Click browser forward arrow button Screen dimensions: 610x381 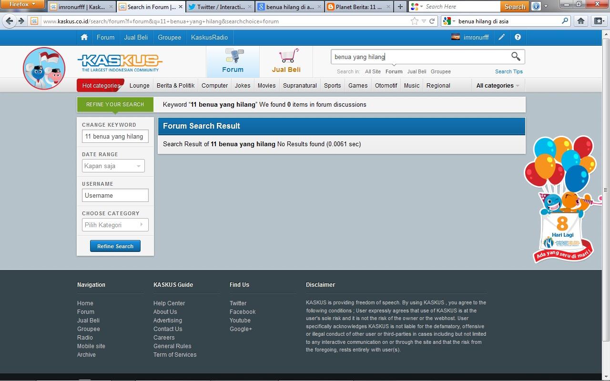pyautogui.click(x=21, y=21)
